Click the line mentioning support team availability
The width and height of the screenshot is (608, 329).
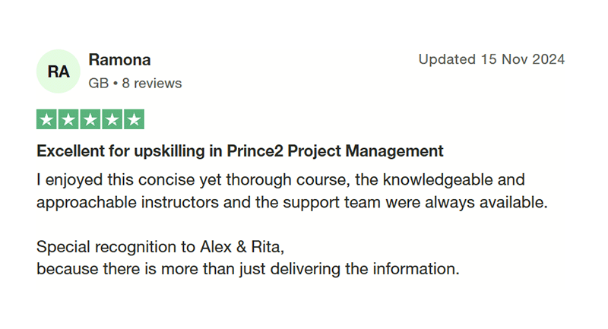tap(292, 202)
